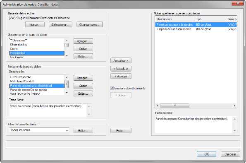The width and height of the screenshot is (246, 163).
Task: Open the Seleccionar... database button
Action: 60,25
